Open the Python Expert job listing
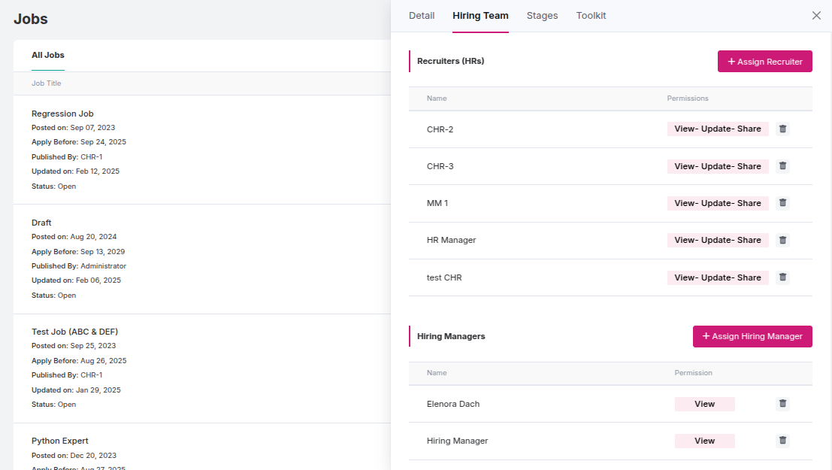 (60, 441)
